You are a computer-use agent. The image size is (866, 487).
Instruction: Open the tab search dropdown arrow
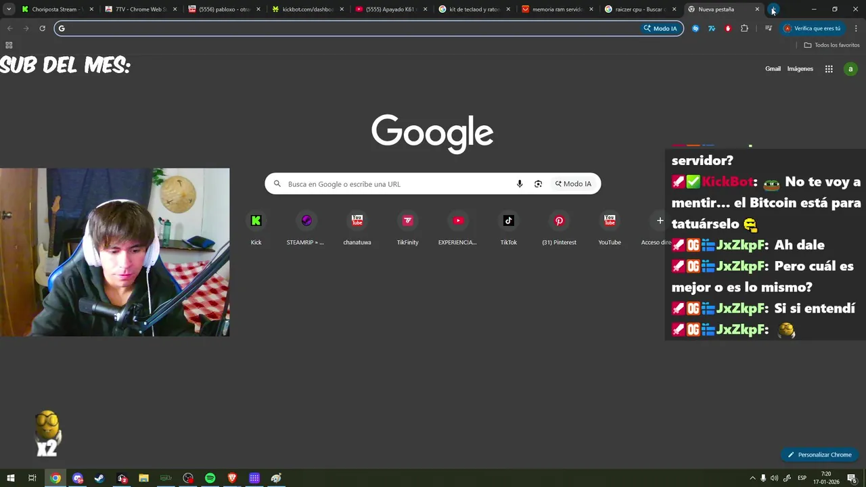9,9
